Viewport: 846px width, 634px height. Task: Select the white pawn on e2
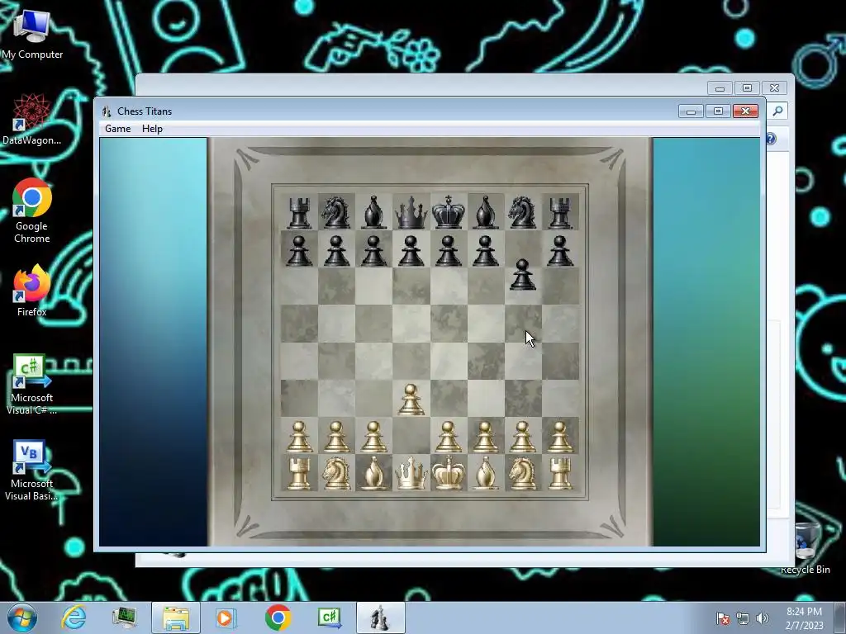(x=449, y=437)
